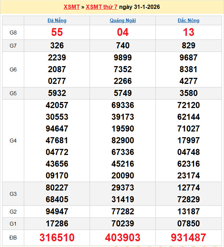Image resolution: width=224 pixels, height=247 pixels.
Task: Click the G6 result 9899
Action: pos(123,58)
